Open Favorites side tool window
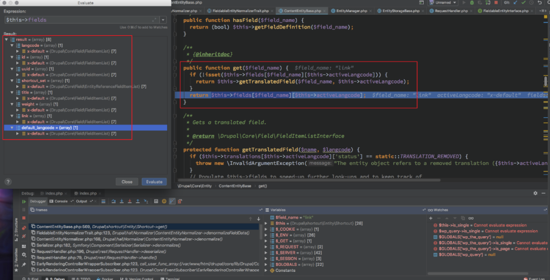 [x=16, y=260]
